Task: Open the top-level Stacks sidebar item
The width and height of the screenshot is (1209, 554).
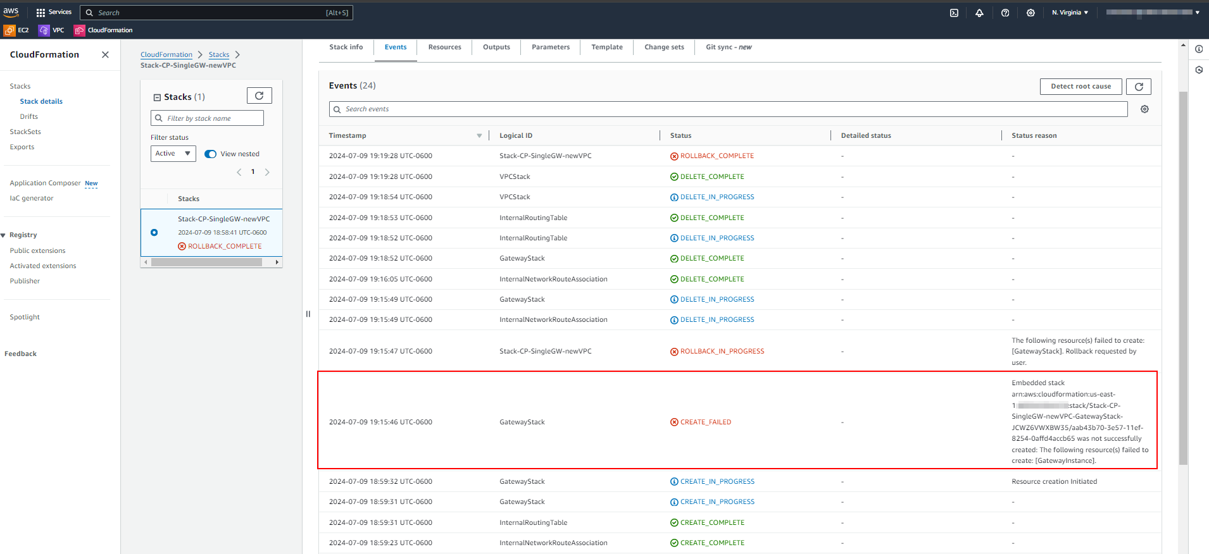Action: [20, 87]
